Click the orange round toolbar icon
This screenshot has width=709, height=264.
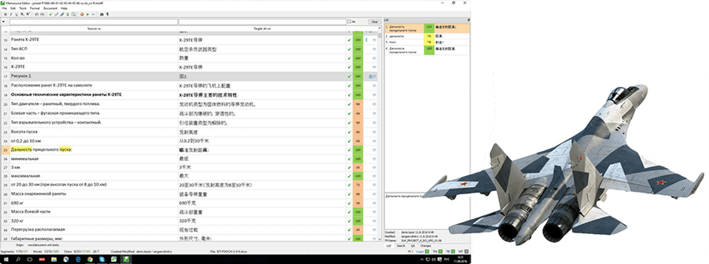click(82, 14)
